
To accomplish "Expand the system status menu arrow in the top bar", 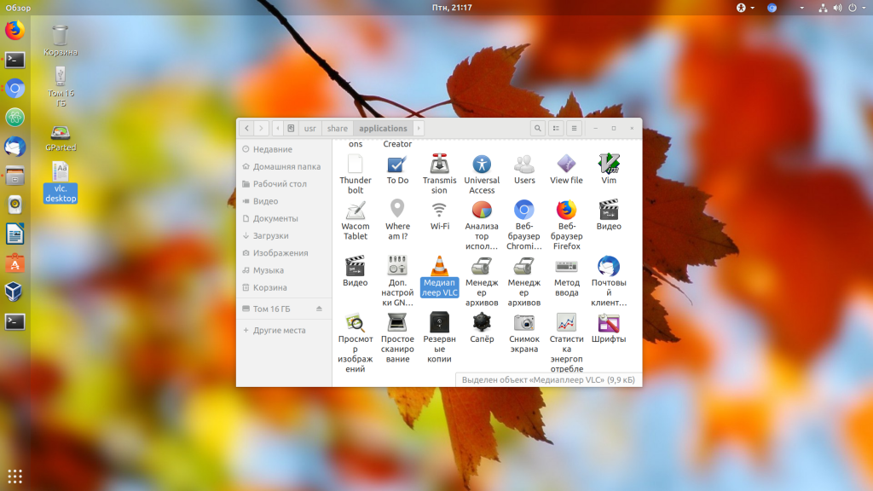I will 862,8.
